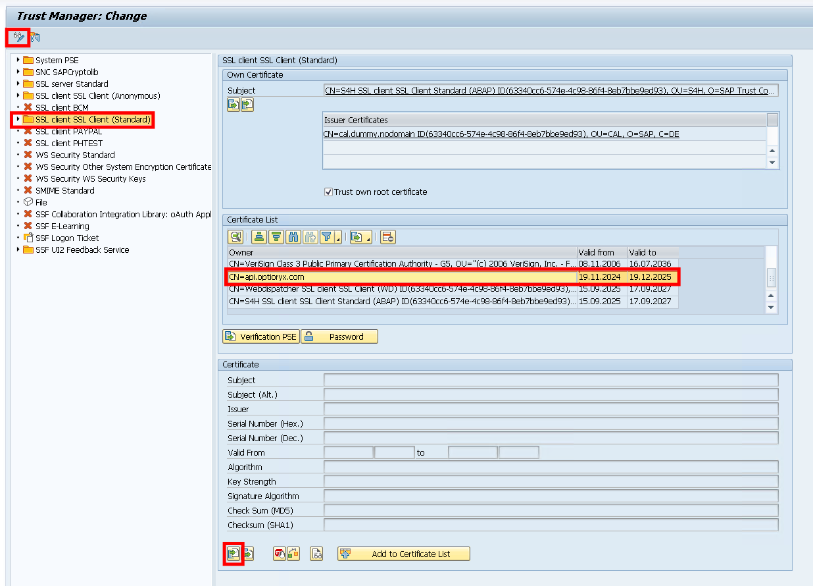Open the export dropdown arrow in list toolbar
Viewport: 813px width, 586px height.
pyautogui.click(x=369, y=240)
